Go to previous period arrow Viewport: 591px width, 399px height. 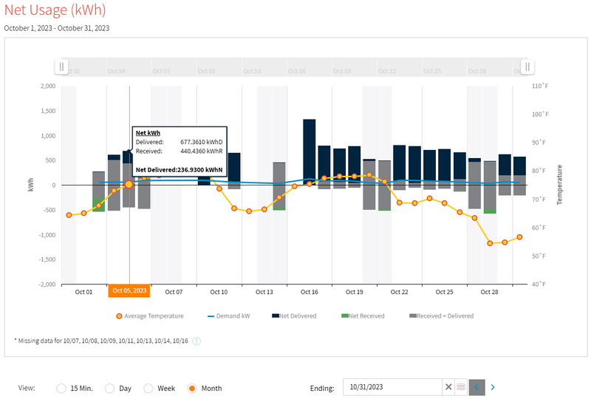coord(476,387)
